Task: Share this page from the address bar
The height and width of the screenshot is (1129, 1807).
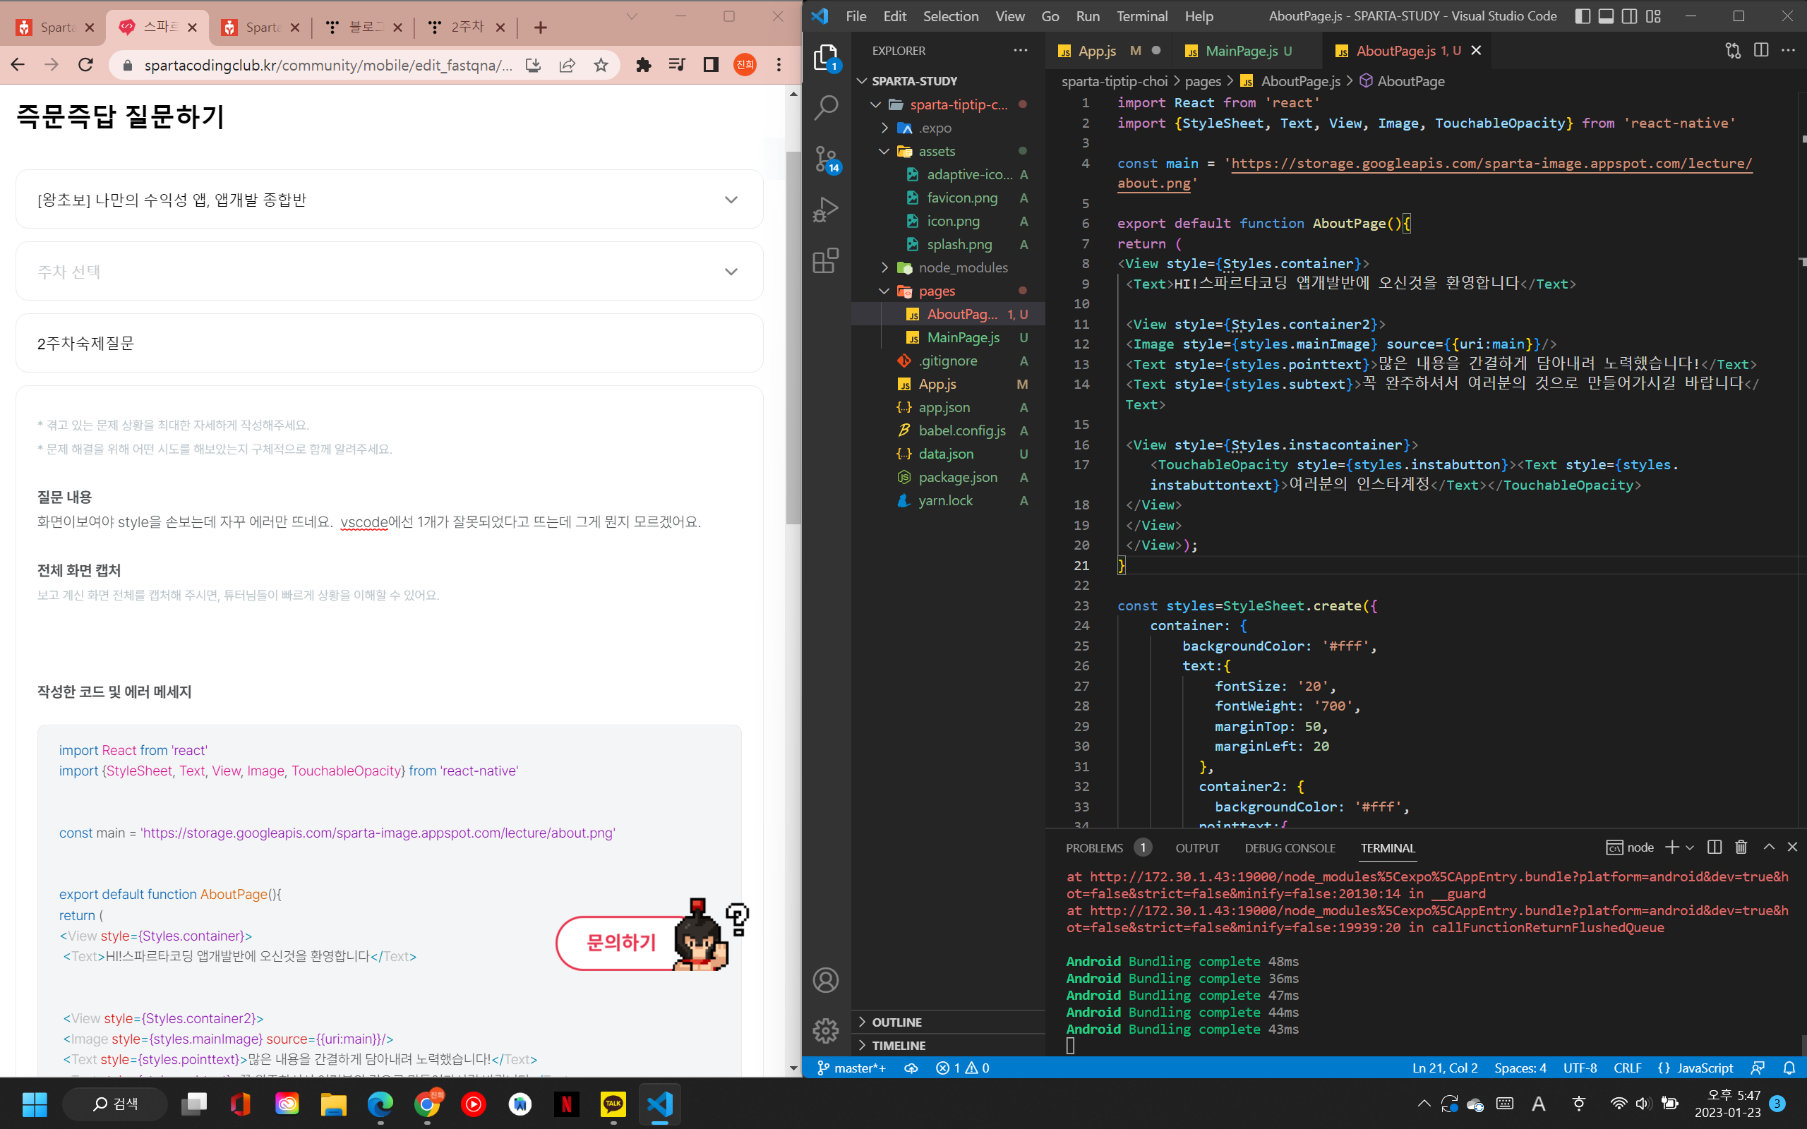Action: pos(568,65)
